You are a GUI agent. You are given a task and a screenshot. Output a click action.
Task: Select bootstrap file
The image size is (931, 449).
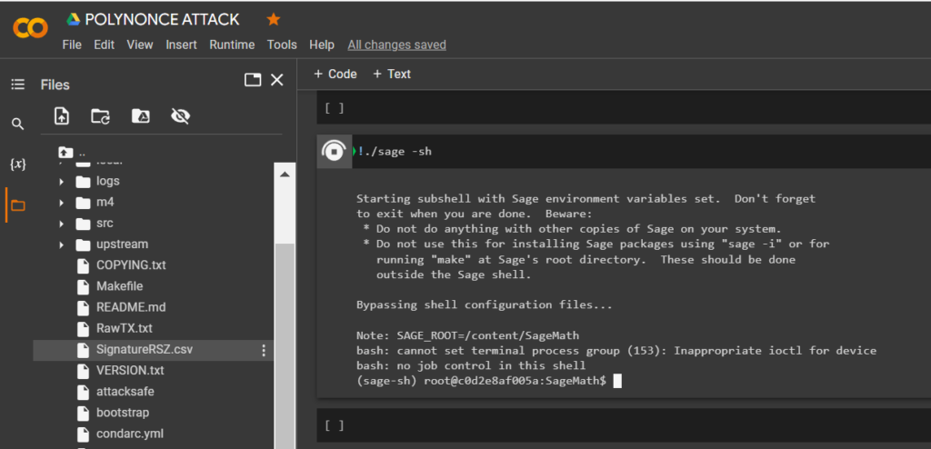(x=123, y=412)
